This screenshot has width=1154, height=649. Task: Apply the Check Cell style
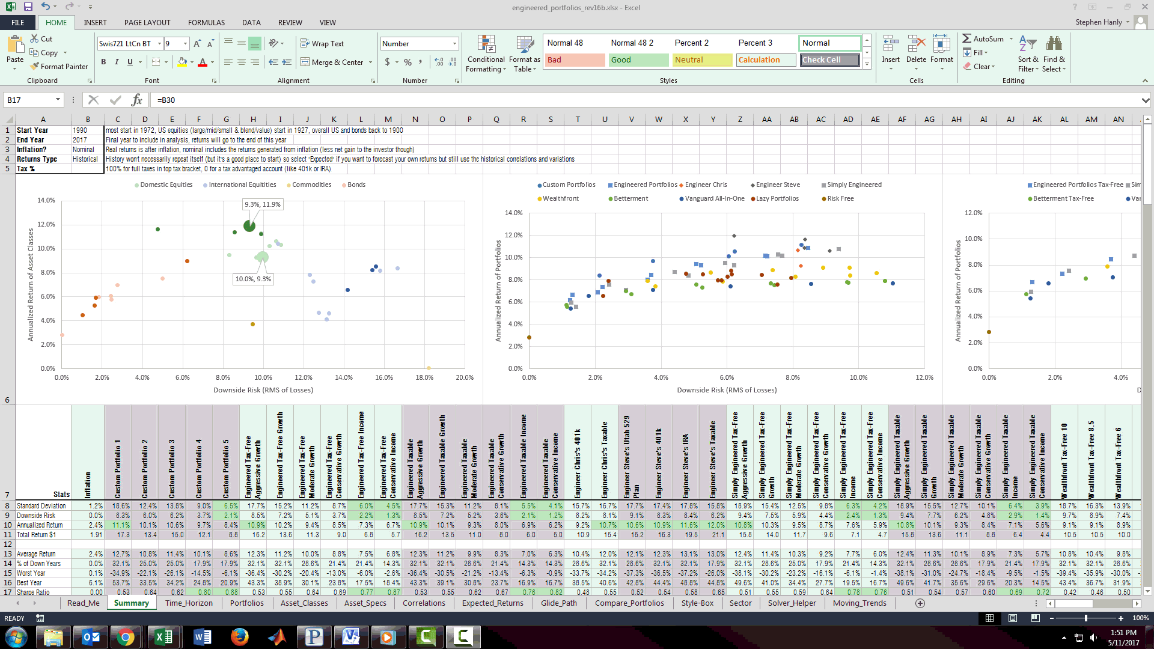pyautogui.click(x=829, y=60)
